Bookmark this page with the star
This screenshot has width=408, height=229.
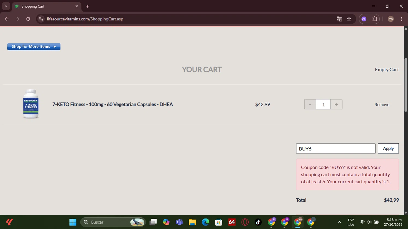[349, 19]
